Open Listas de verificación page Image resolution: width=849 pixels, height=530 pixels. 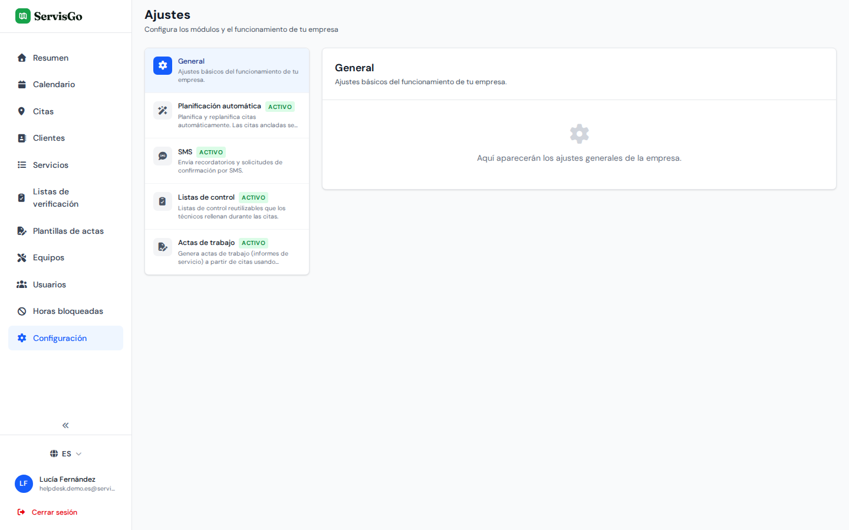point(65,198)
